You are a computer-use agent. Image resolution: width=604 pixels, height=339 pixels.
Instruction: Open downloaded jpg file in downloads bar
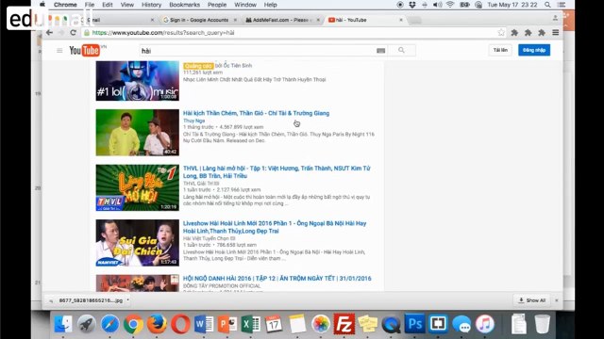pyautogui.click(x=91, y=300)
